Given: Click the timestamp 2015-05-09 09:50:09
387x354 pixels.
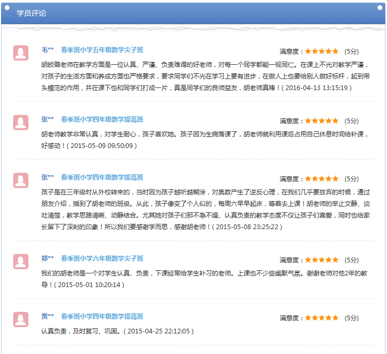Looking at the screenshot, I should point(102,145).
